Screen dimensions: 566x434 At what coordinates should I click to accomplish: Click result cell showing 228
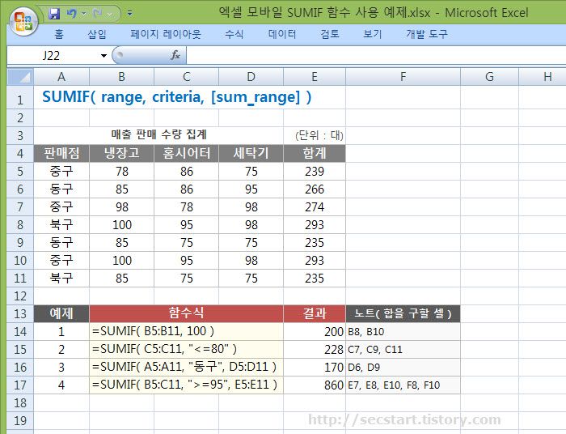point(315,349)
